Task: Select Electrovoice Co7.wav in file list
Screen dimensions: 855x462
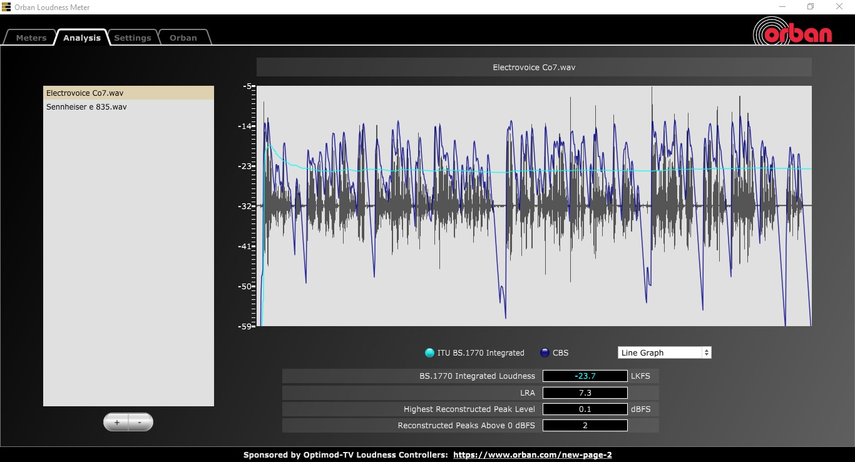Action: [128, 93]
